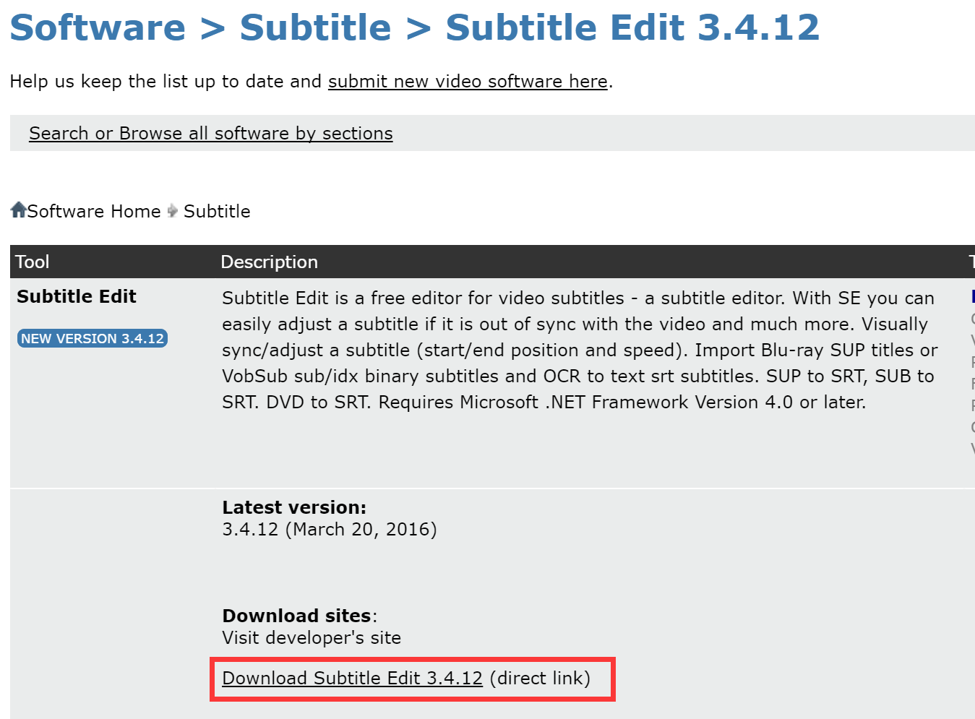This screenshot has height=719, width=975.
Task: Click the 'Subtitle Edit 3.4.12' heading title
Action: tap(632, 28)
